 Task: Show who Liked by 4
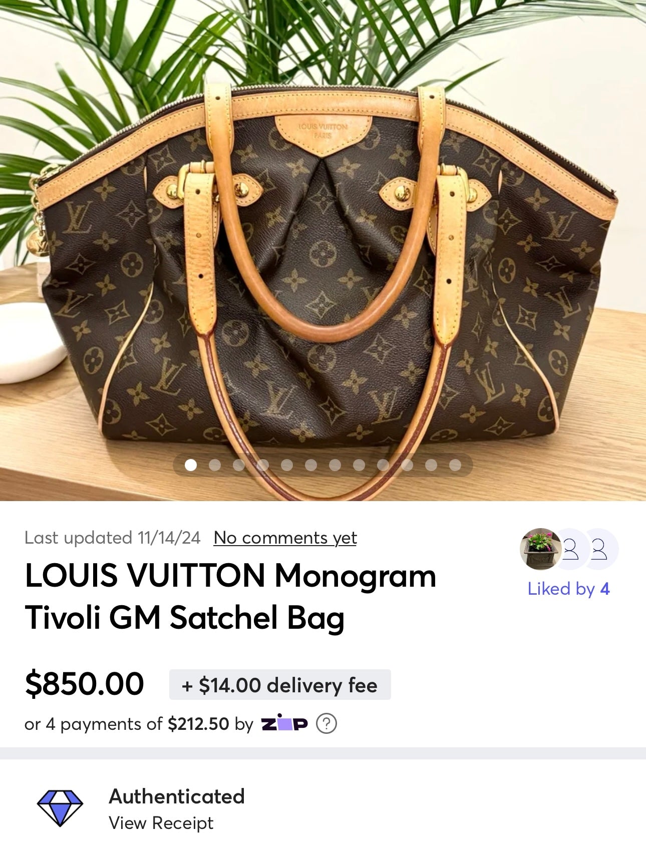click(x=568, y=589)
